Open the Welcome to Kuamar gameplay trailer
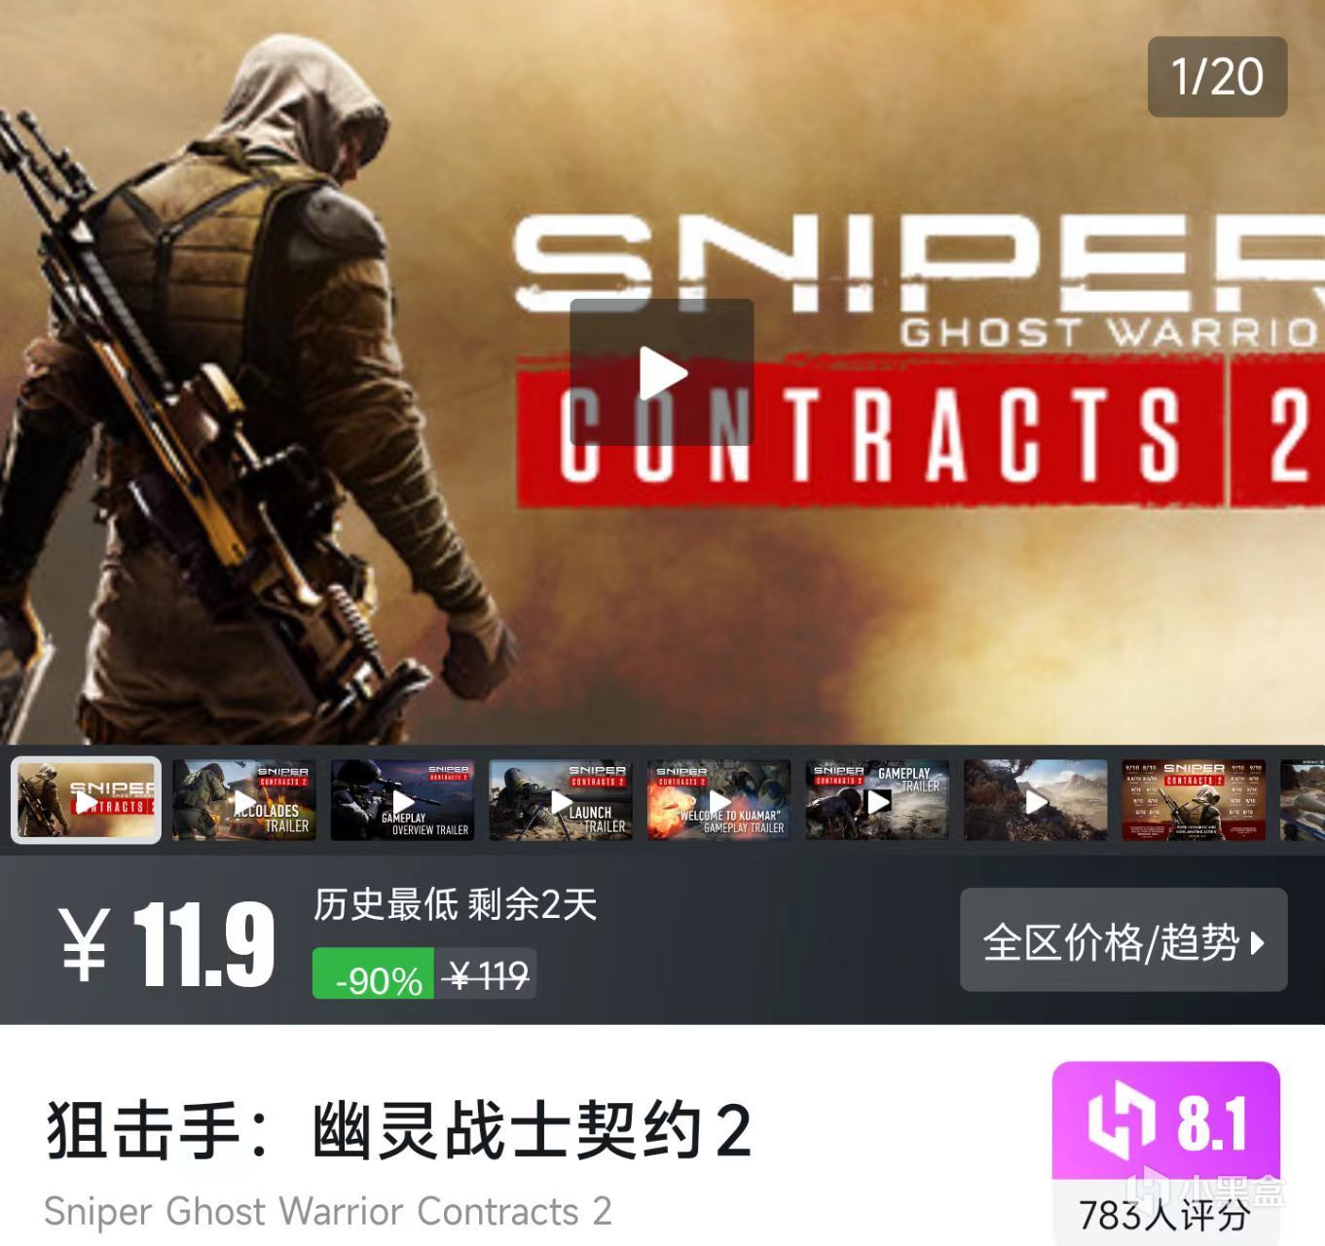Screen dimensions: 1325x1246 point(719,800)
